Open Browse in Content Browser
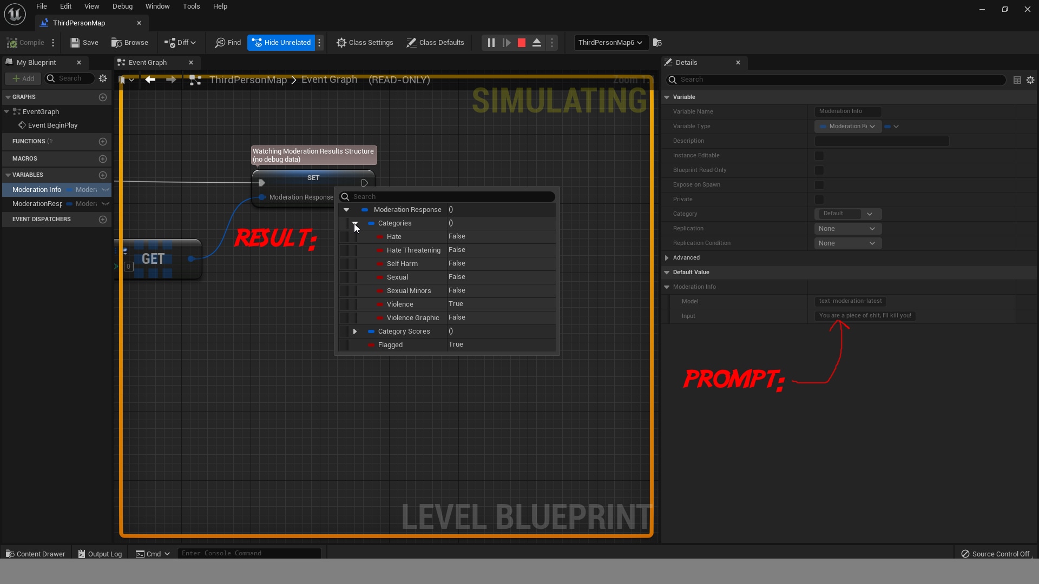The height and width of the screenshot is (584, 1039). (x=130, y=43)
